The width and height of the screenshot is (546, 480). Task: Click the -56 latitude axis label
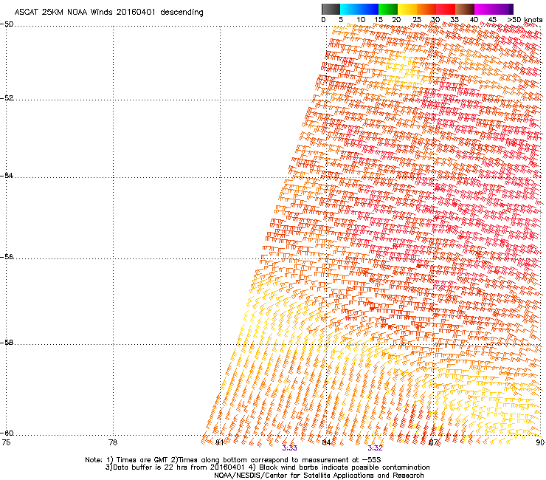point(7,256)
